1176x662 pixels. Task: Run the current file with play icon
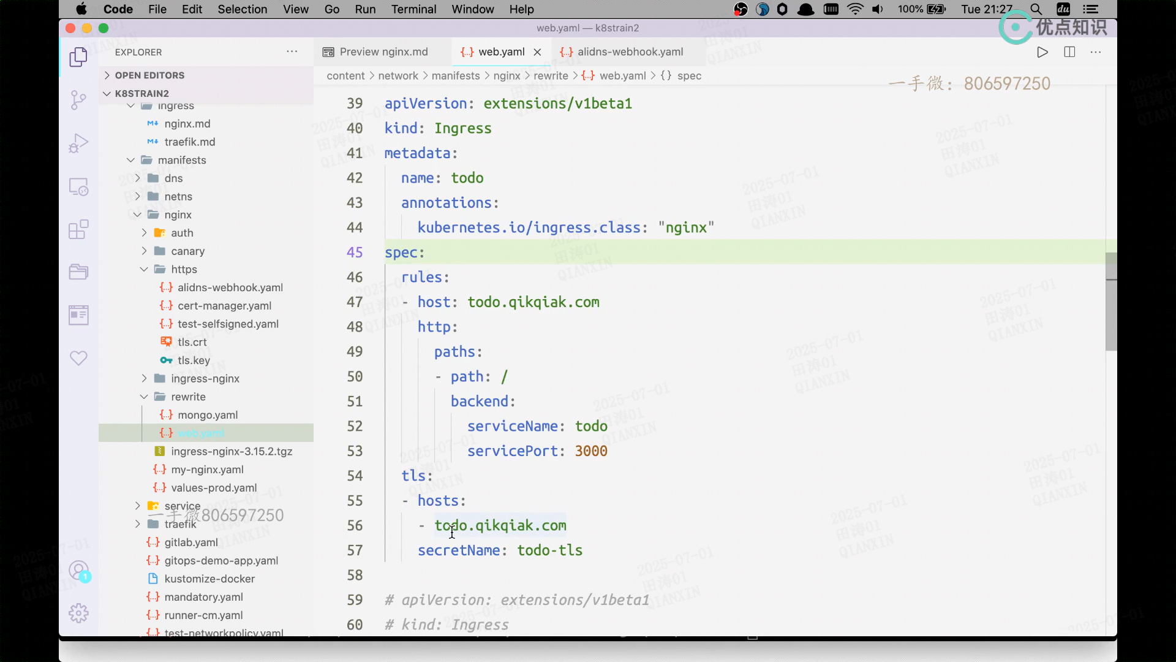1042,52
